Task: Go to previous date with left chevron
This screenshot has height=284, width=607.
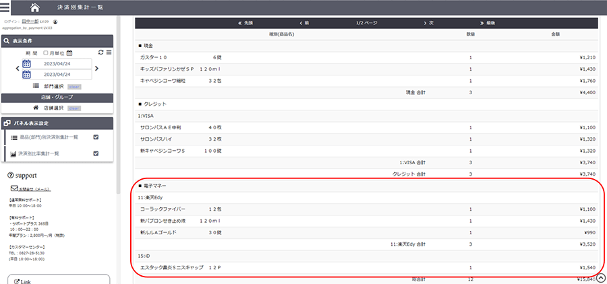Action: click(18, 69)
